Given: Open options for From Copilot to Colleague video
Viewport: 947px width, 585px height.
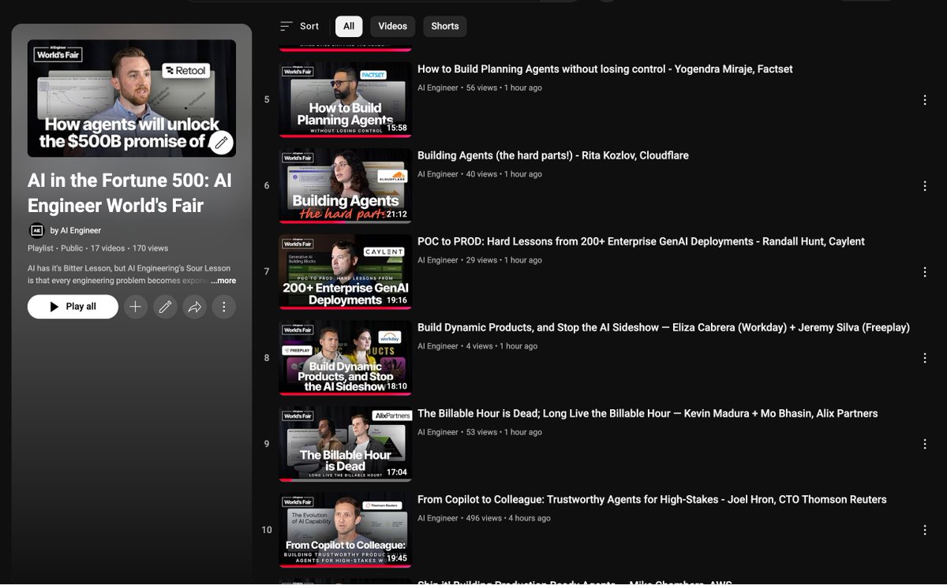Looking at the screenshot, I should pos(925,530).
